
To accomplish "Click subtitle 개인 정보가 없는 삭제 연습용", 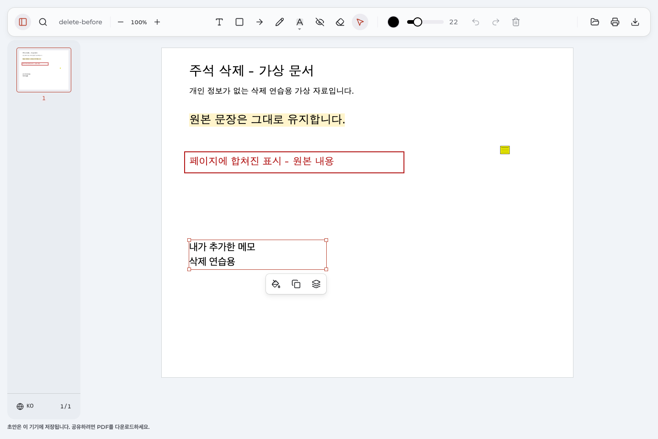I will pos(241,91).
